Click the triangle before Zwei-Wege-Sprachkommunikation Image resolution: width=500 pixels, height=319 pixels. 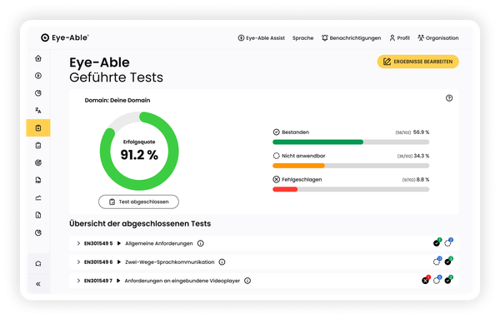click(x=119, y=262)
